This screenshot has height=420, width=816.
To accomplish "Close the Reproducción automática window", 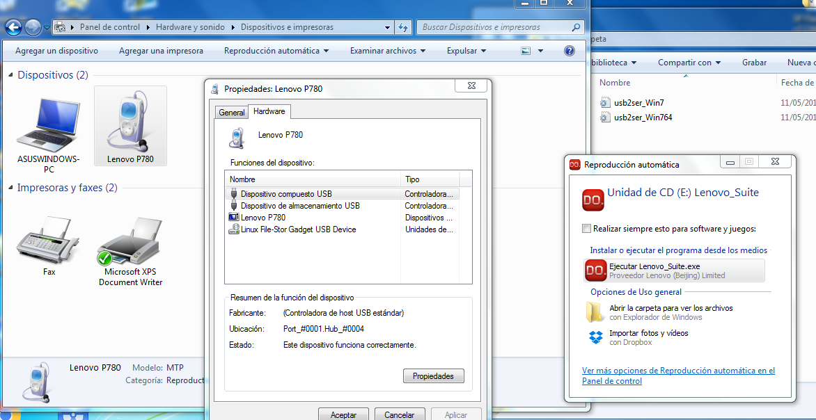I will [776, 163].
